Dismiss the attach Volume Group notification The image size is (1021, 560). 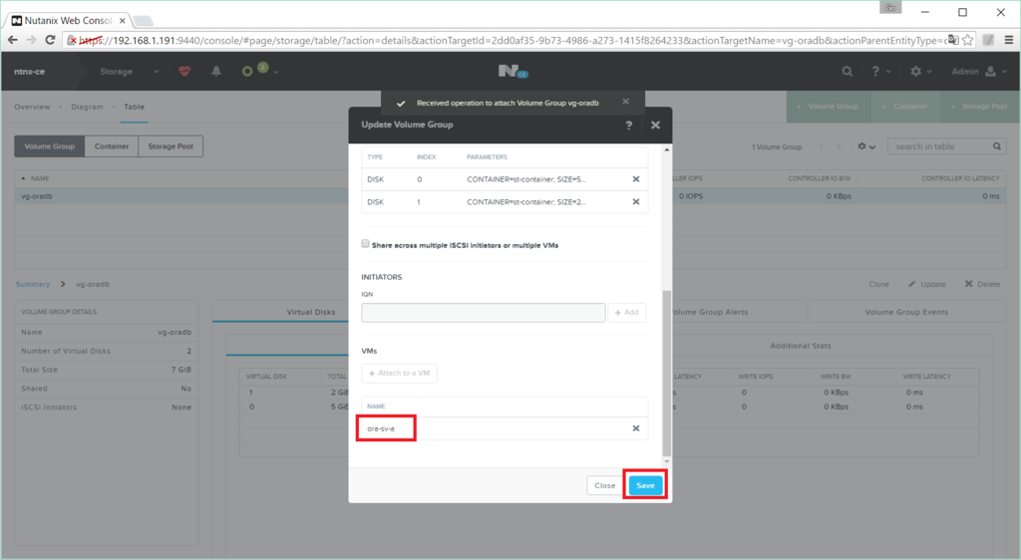(626, 102)
